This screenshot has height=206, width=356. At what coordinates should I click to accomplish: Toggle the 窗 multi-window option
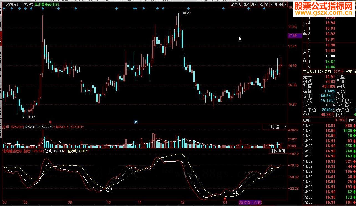267,4
